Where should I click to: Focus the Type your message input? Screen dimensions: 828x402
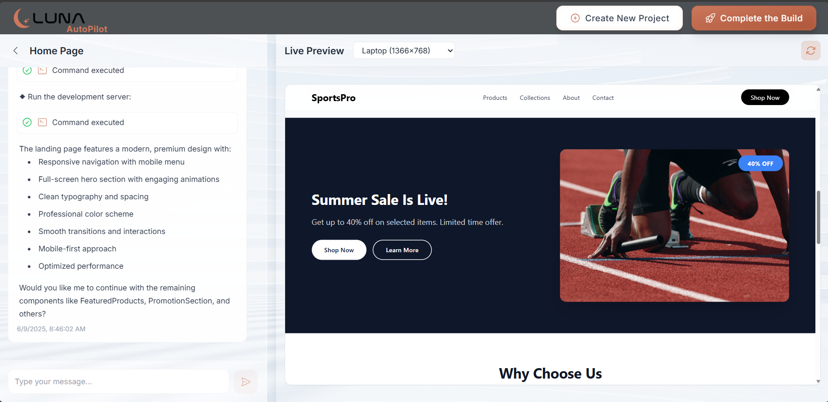tap(118, 382)
